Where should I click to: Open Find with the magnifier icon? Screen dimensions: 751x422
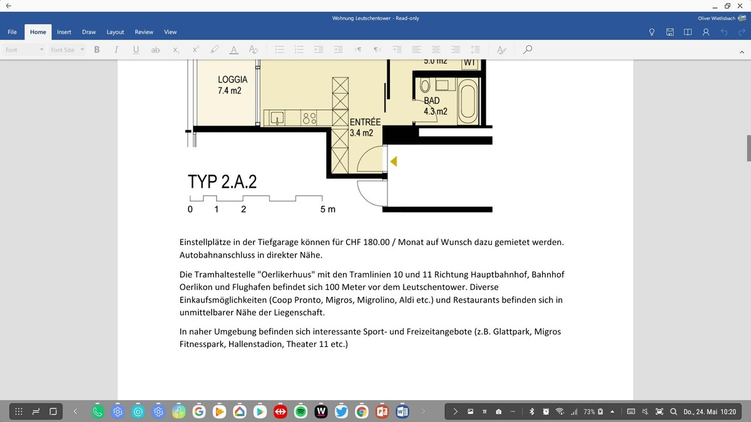pos(528,49)
